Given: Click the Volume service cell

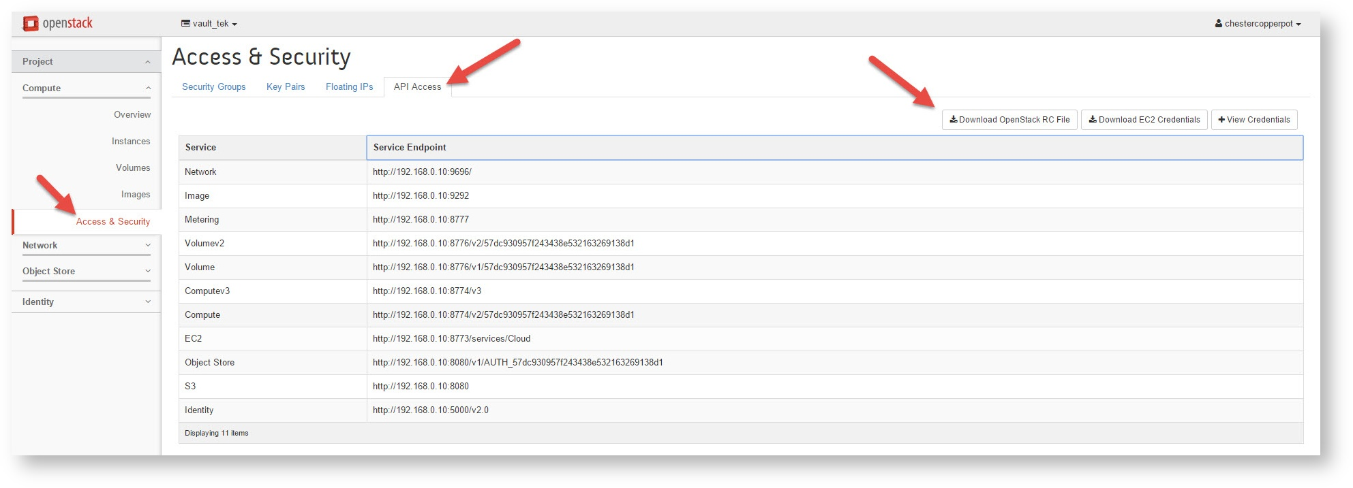Looking at the screenshot, I should pyautogui.click(x=273, y=267).
